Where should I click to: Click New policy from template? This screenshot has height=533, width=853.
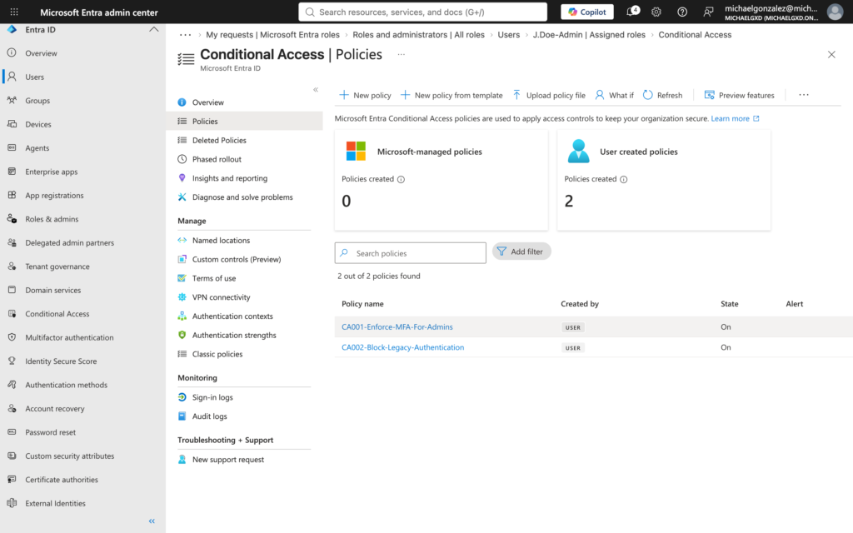click(x=451, y=95)
